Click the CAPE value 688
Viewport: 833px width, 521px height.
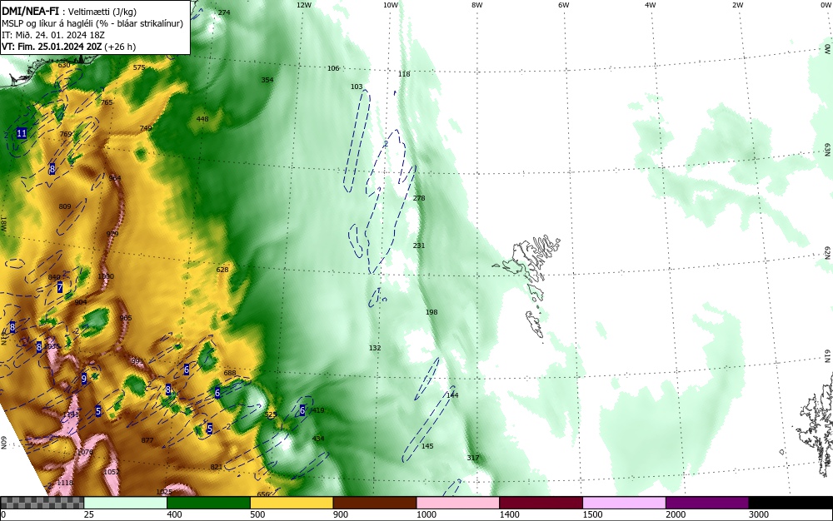(x=230, y=373)
